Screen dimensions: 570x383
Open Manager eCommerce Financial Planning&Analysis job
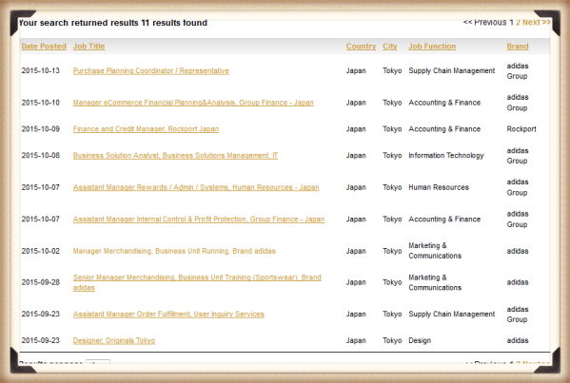193,103
